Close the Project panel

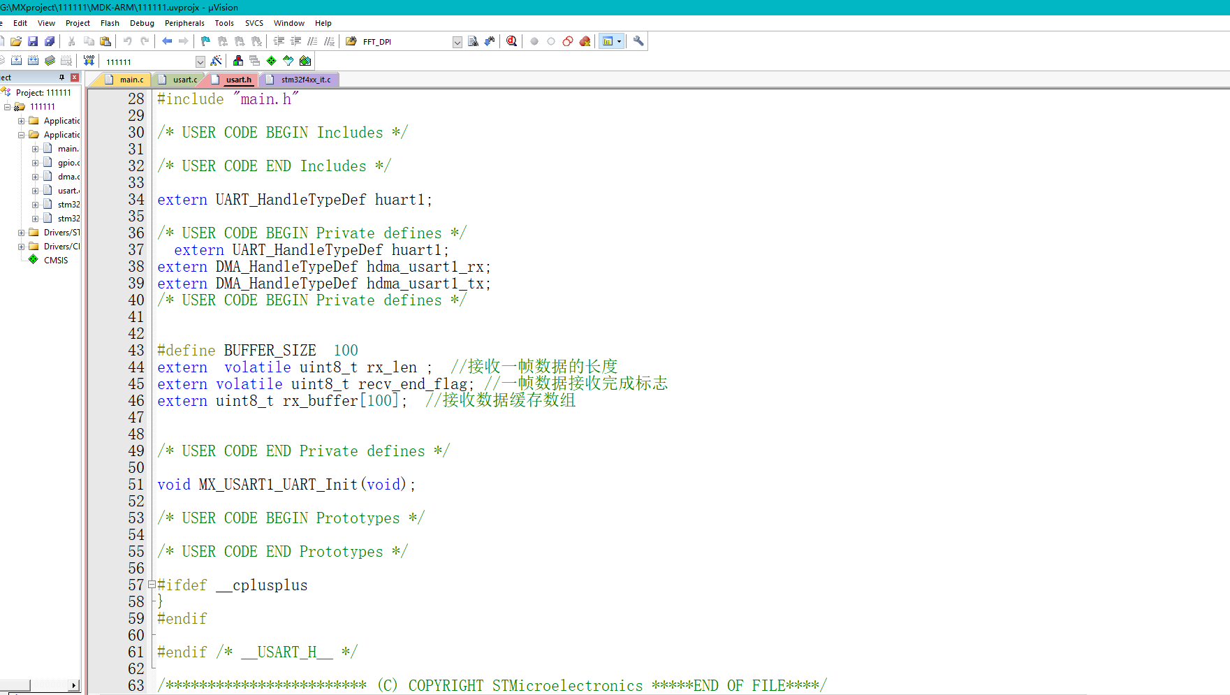pos(75,77)
